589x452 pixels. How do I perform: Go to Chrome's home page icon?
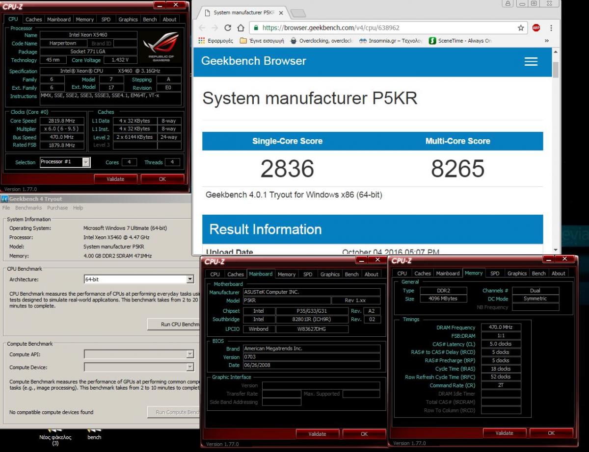(x=241, y=28)
